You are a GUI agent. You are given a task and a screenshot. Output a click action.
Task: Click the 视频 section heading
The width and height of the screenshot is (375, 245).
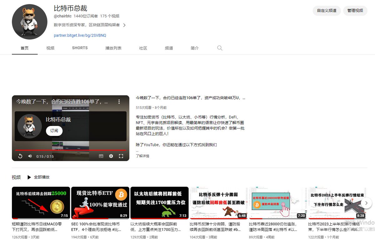(16, 177)
